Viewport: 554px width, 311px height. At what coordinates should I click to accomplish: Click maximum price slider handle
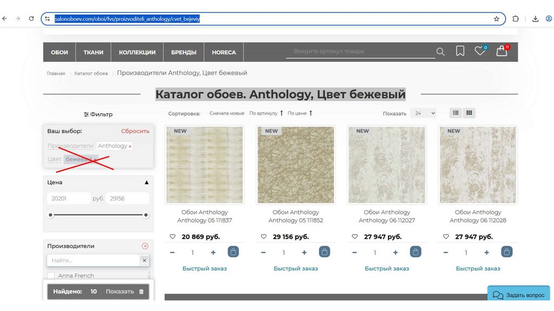pos(146,215)
